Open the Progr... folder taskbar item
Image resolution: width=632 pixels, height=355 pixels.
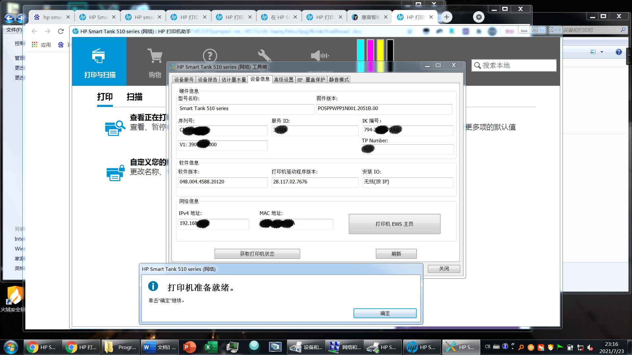120,347
